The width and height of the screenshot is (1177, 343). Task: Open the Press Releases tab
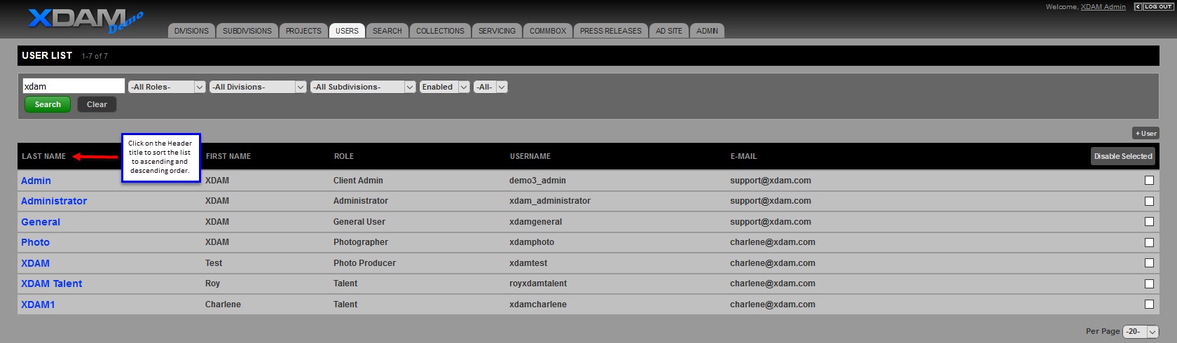[610, 31]
